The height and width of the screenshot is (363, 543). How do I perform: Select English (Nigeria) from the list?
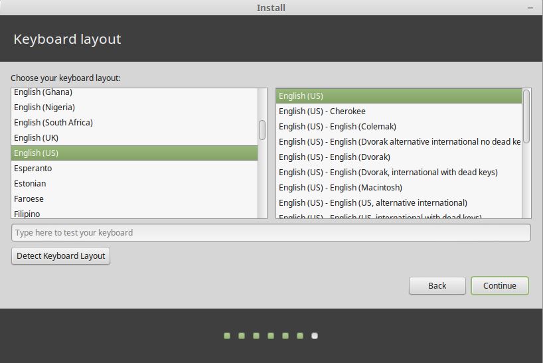[x=44, y=108]
